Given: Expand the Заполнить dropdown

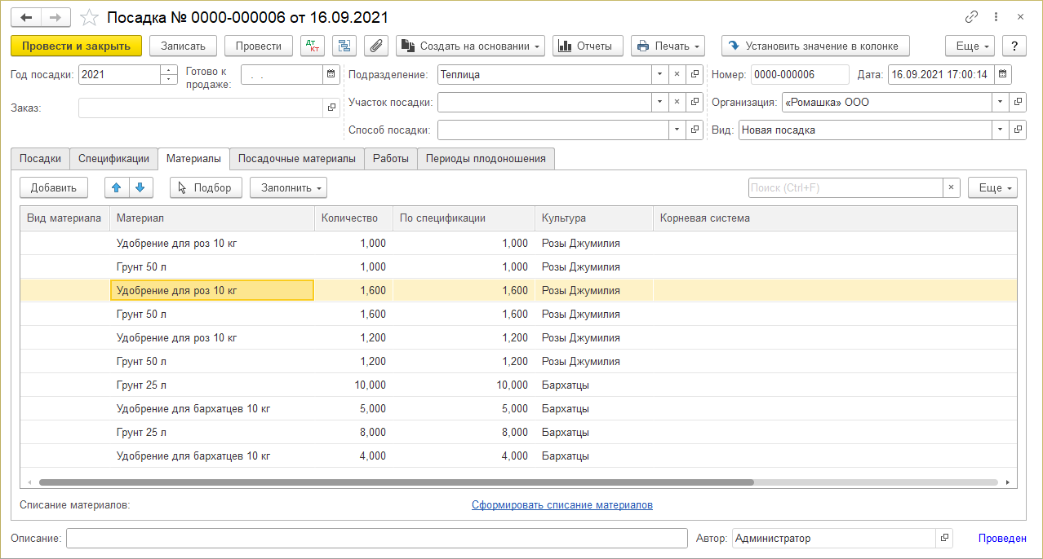Looking at the screenshot, I should 288,187.
